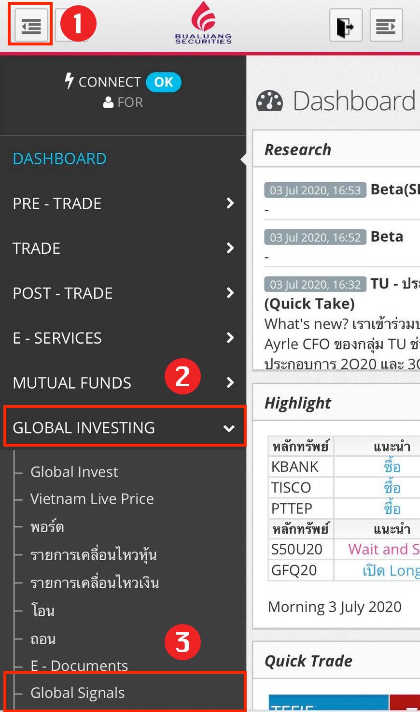Expand the PRE - TRADE menu

click(123, 203)
